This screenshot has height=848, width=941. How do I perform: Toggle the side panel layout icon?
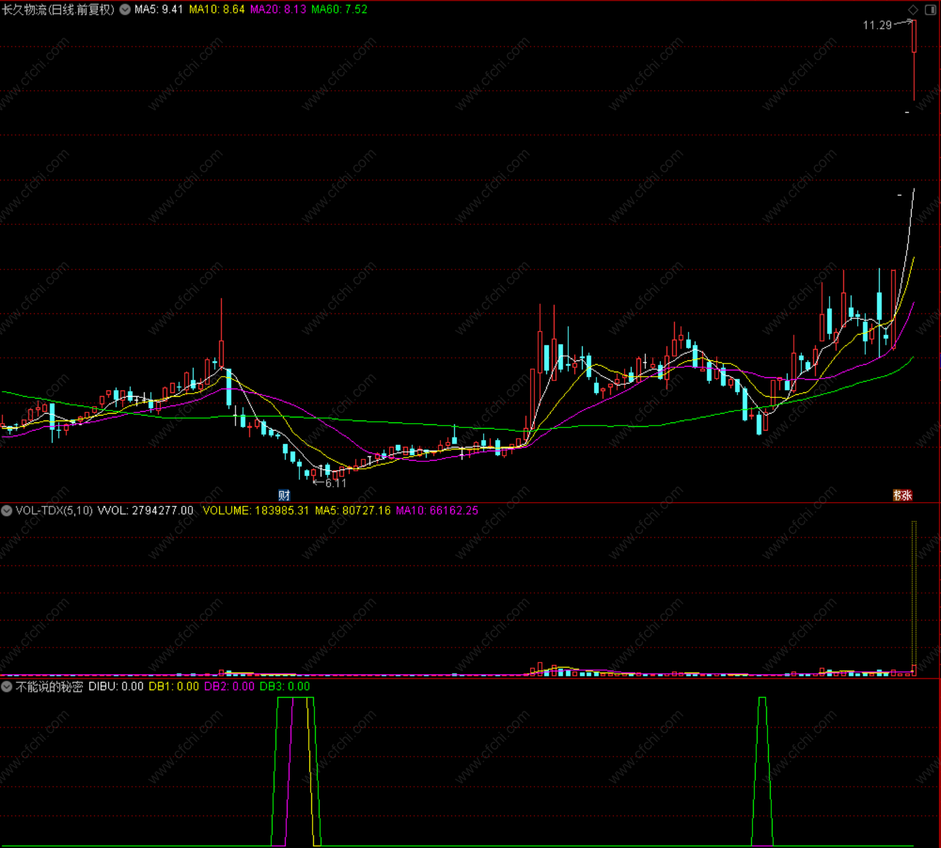tap(930, 9)
